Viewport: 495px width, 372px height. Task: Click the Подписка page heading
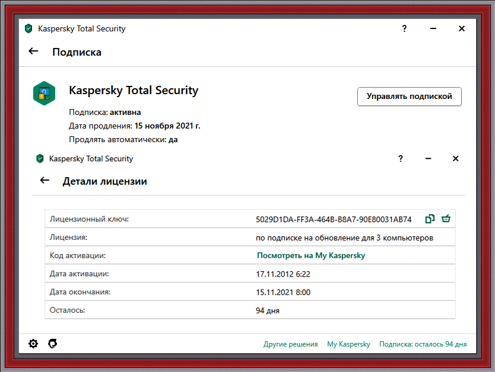(x=77, y=52)
